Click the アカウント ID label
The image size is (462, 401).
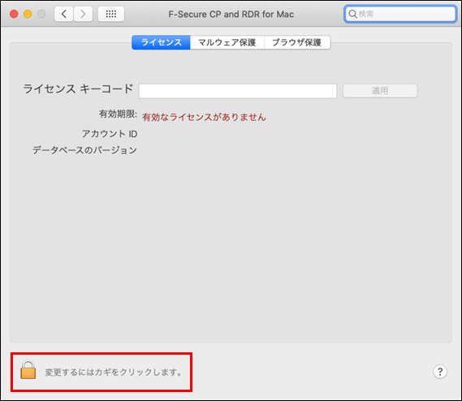(x=110, y=134)
